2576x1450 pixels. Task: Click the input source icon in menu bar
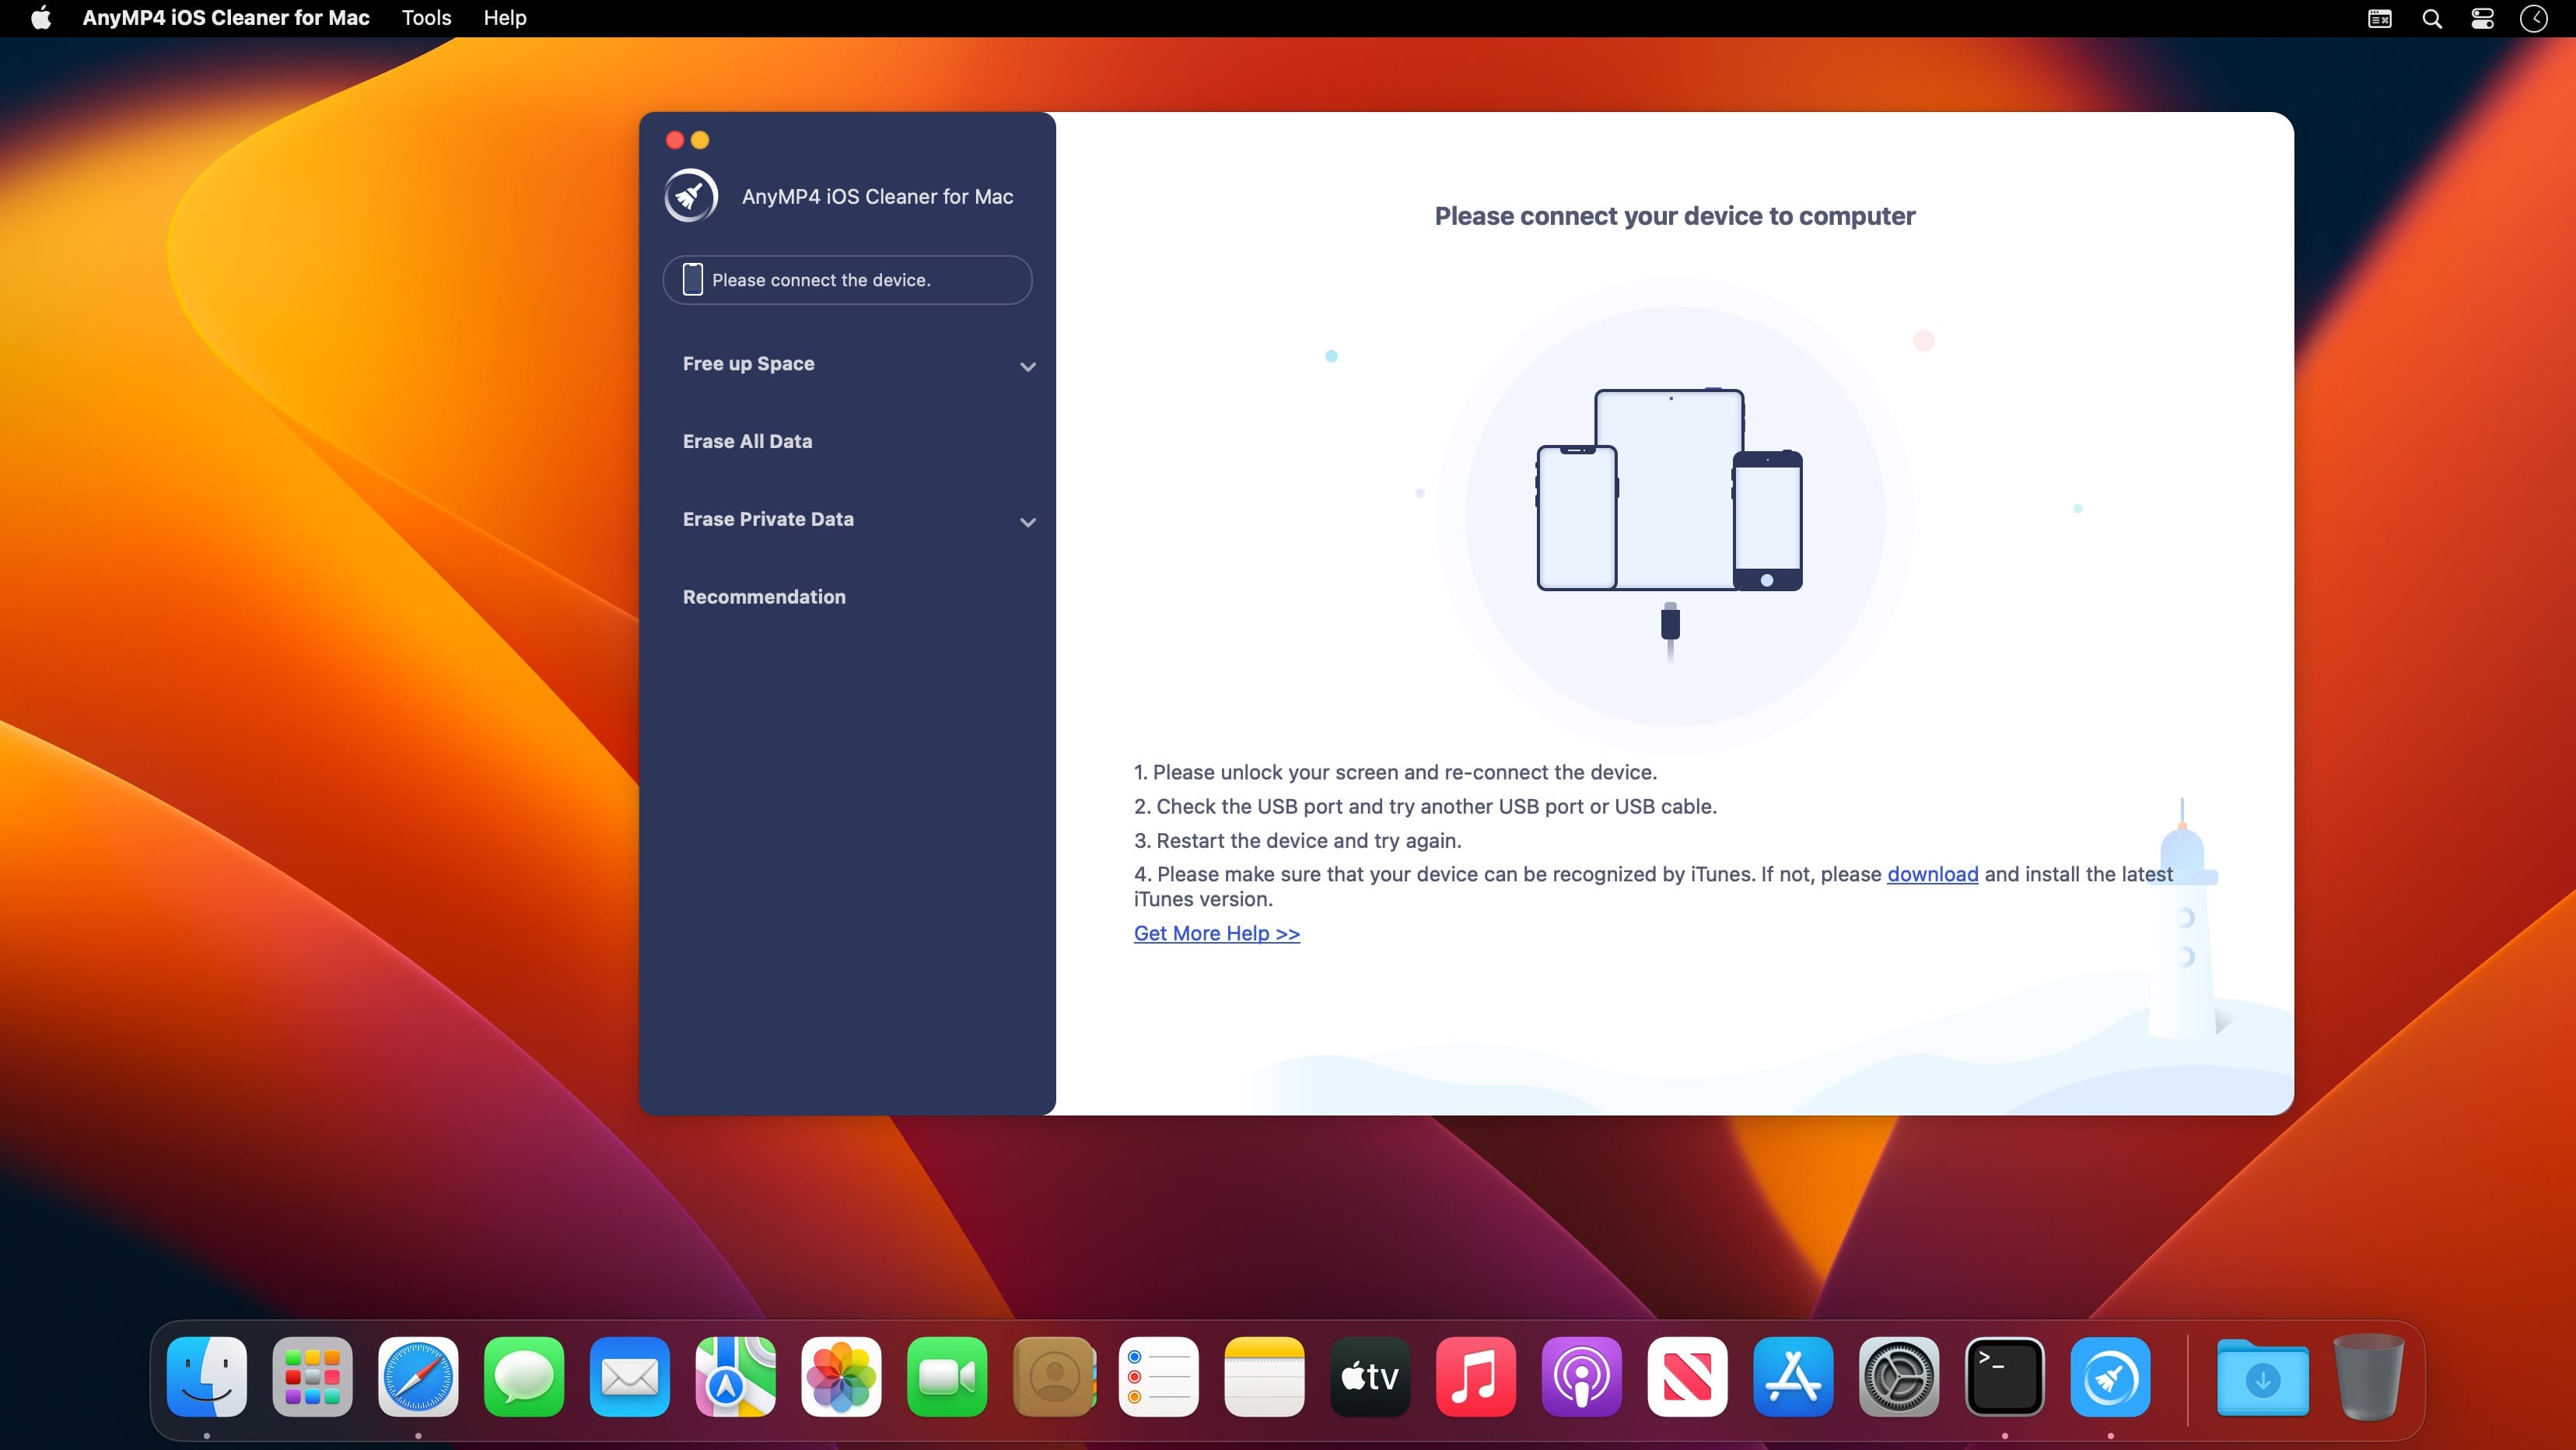(x=2380, y=18)
